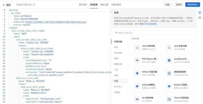Pick the Python 代码扫描 task icon
Screen dimensions: 203x104
pos(137,73)
